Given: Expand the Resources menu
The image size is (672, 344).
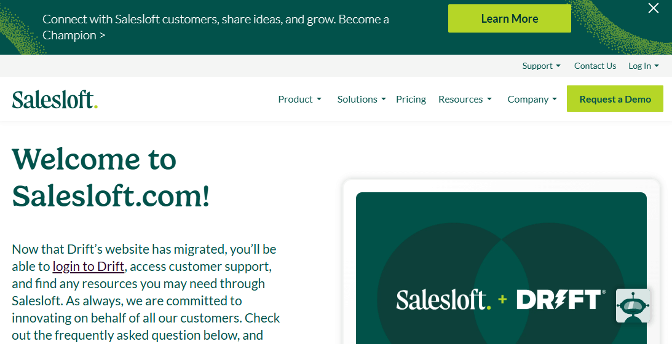Looking at the screenshot, I should tap(465, 100).
